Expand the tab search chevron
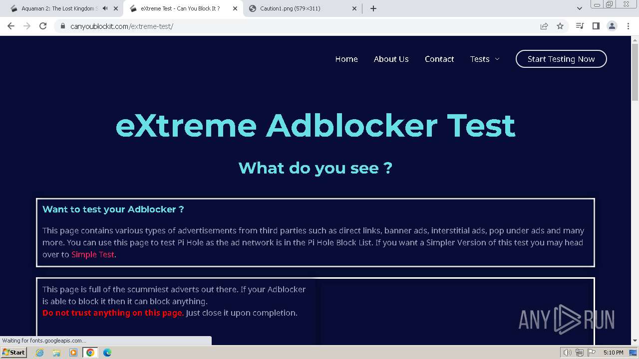Viewport: 639px width, 359px height. click(579, 8)
